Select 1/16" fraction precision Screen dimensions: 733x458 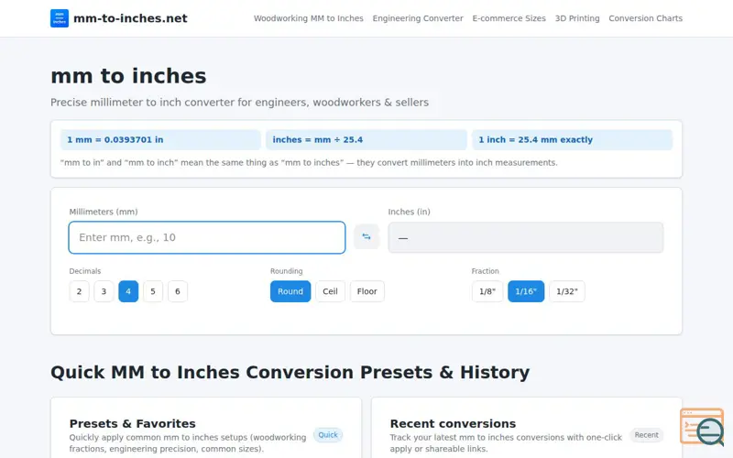tap(526, 291)
